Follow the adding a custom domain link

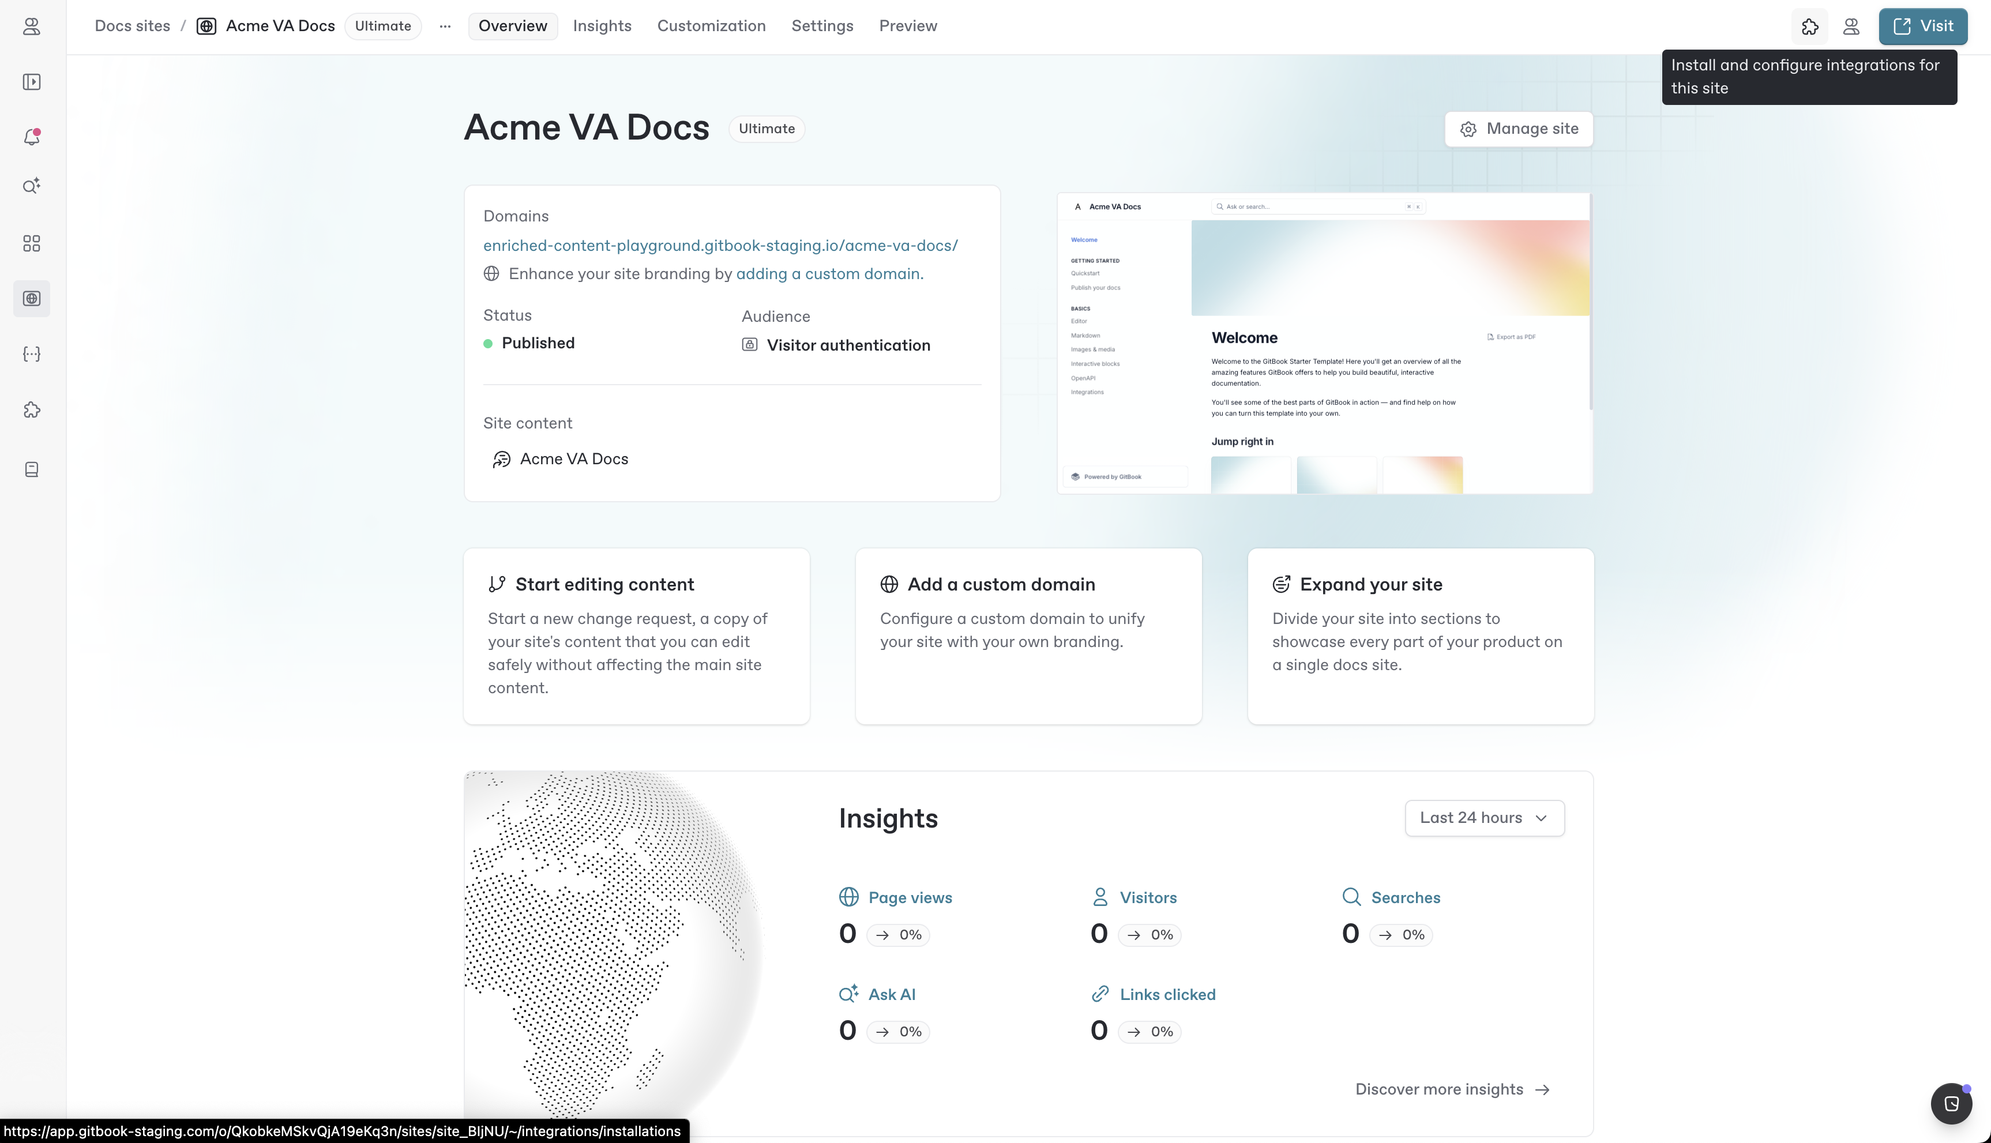828,274
